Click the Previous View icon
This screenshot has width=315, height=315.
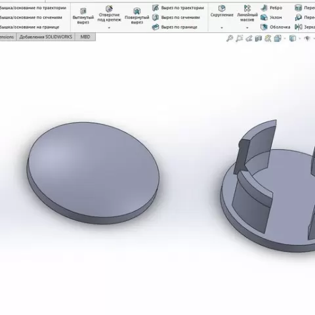coord(249,39)
